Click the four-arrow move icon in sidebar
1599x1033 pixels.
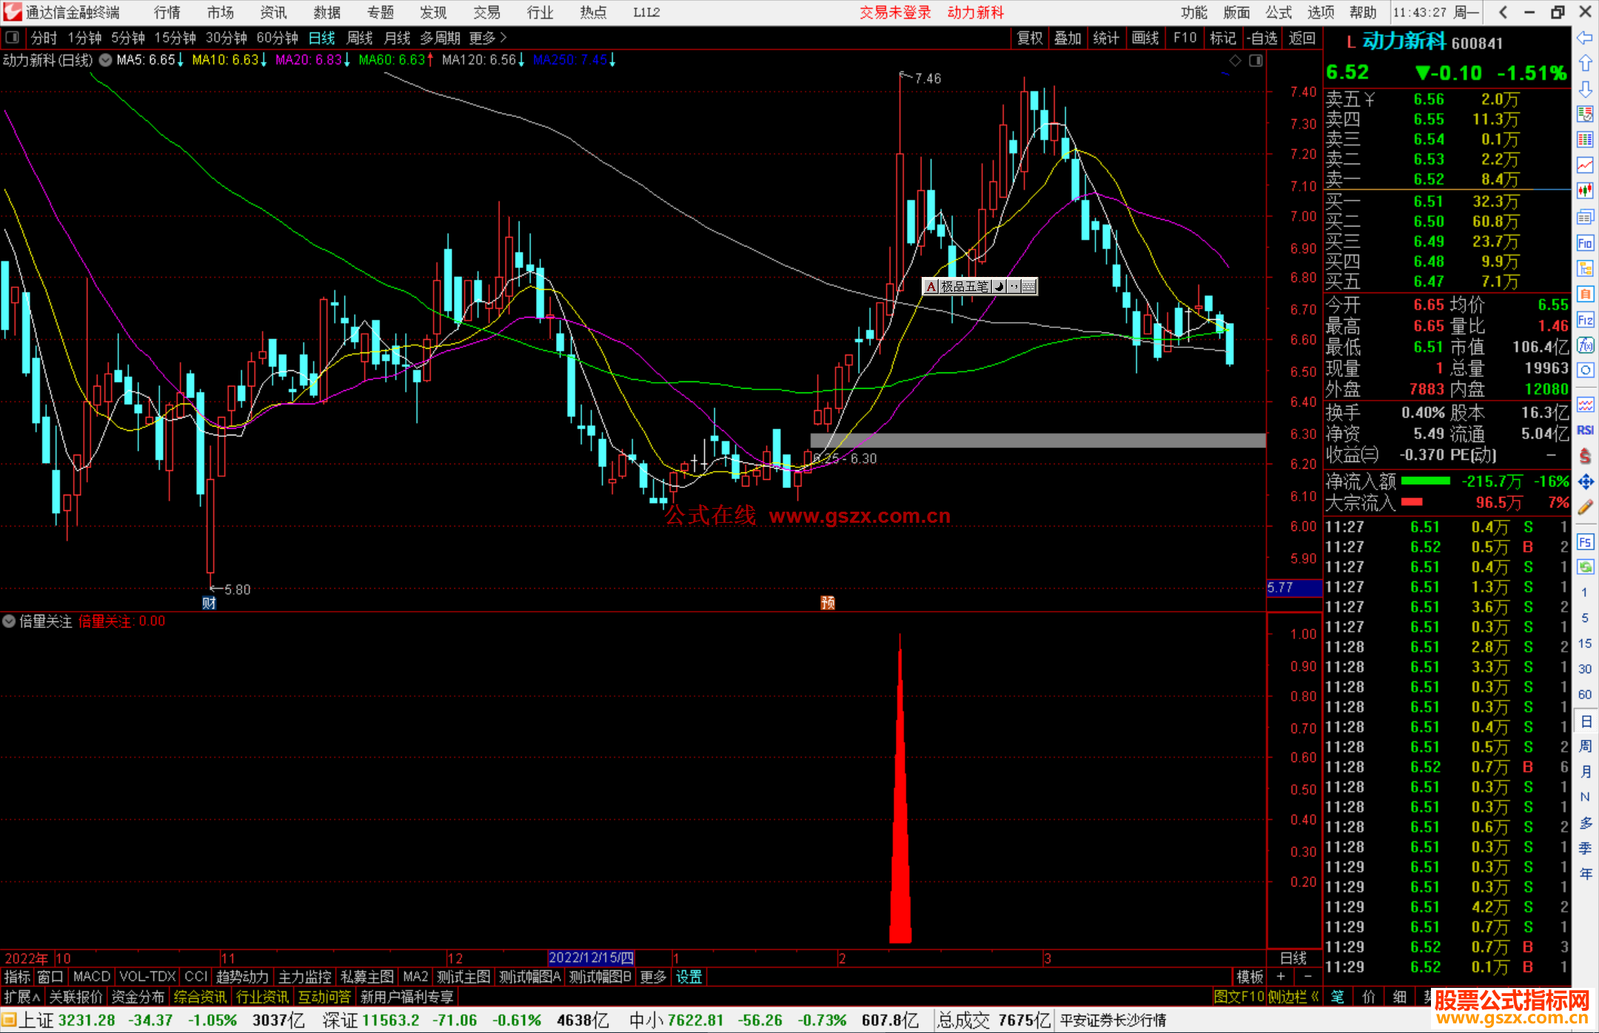pyautogui.click(x=1585, y=481)
